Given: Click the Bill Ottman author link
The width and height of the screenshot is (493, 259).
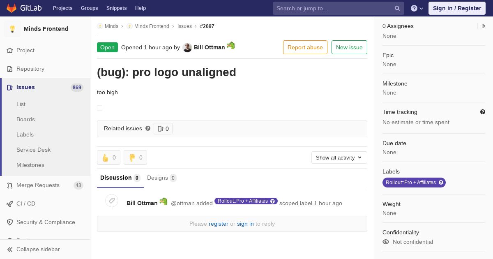Looking at the screenshot, I should 209,47.
